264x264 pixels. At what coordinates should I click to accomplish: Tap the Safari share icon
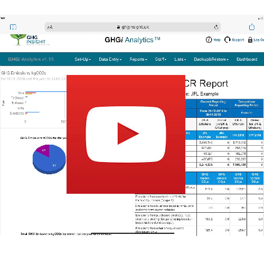click(x=252, y=27)
